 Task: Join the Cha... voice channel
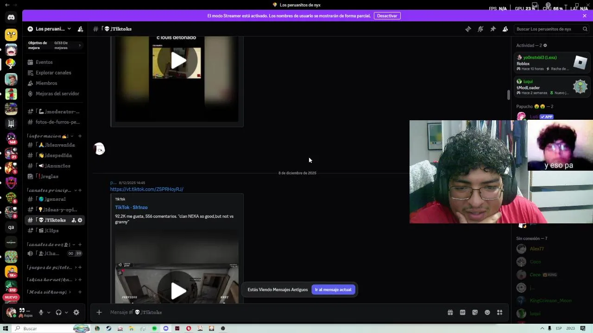[x=55, y=253]
